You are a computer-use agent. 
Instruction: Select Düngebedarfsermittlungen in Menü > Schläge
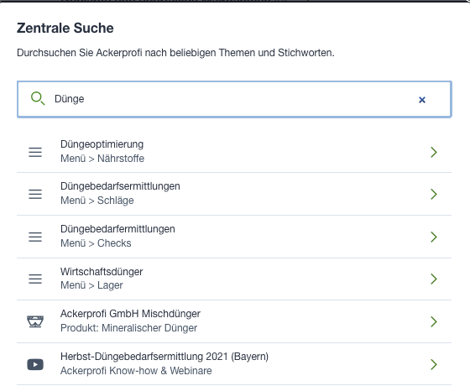(x=234, y=194)
